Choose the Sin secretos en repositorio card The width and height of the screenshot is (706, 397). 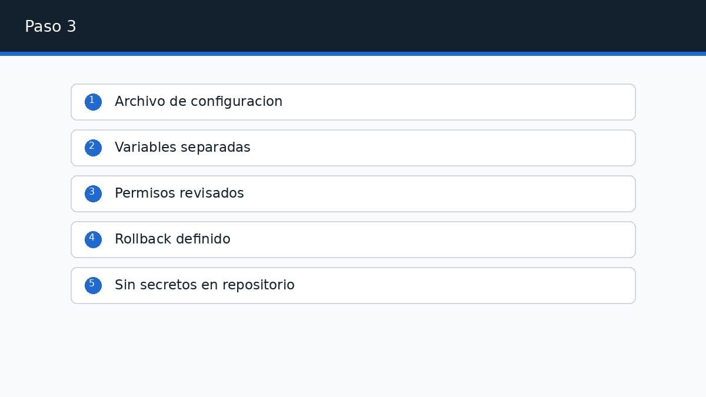[x=353, y=285]
